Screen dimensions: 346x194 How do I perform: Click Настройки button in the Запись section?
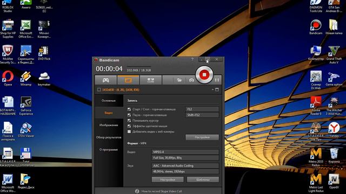point(202,137)
